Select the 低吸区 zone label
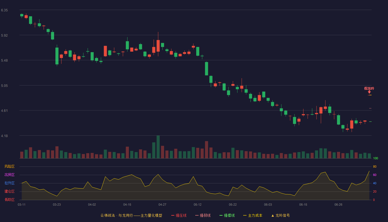Screen dimensions: 388x222 pyautogui.click(x=9, y=200)
